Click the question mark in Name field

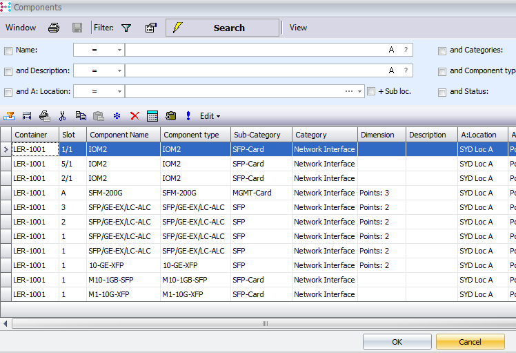[x=406, y=50]
